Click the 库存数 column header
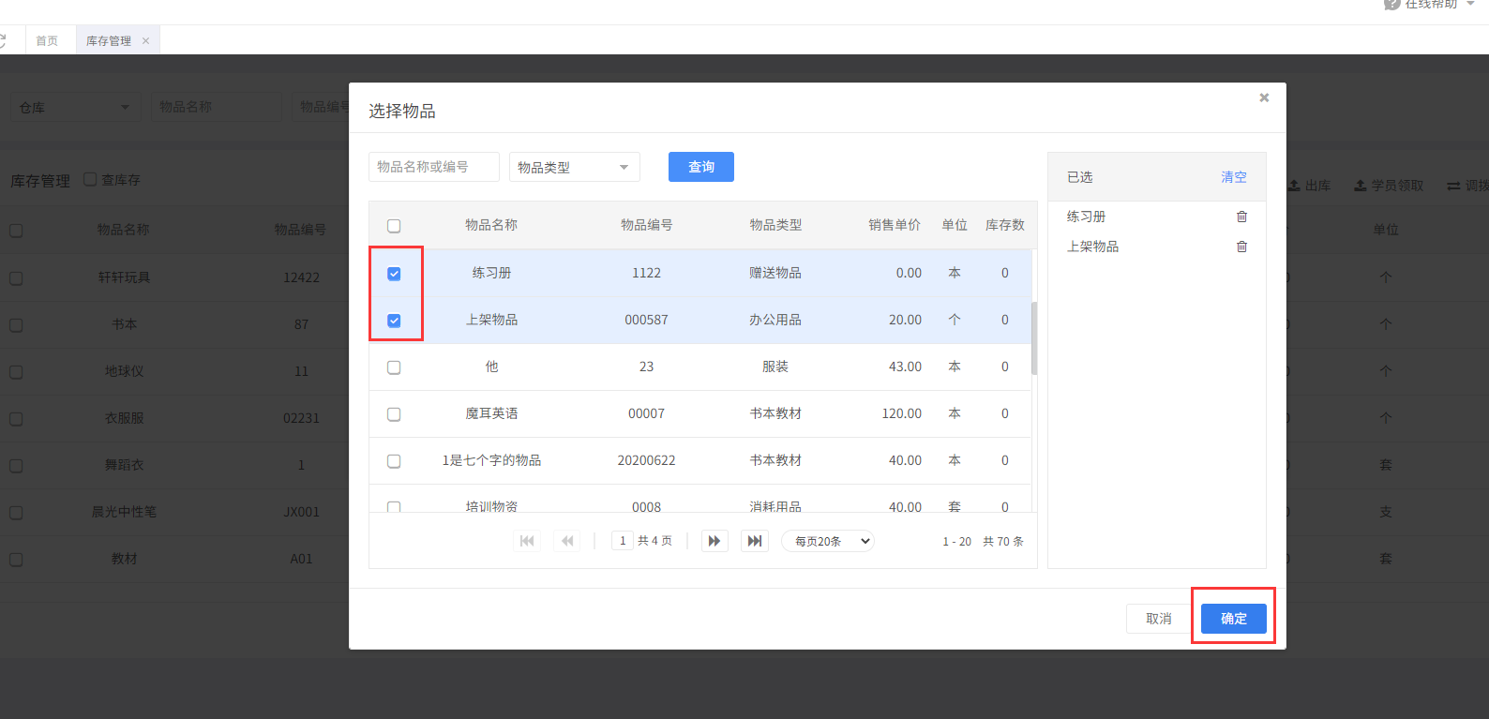 1005,225
